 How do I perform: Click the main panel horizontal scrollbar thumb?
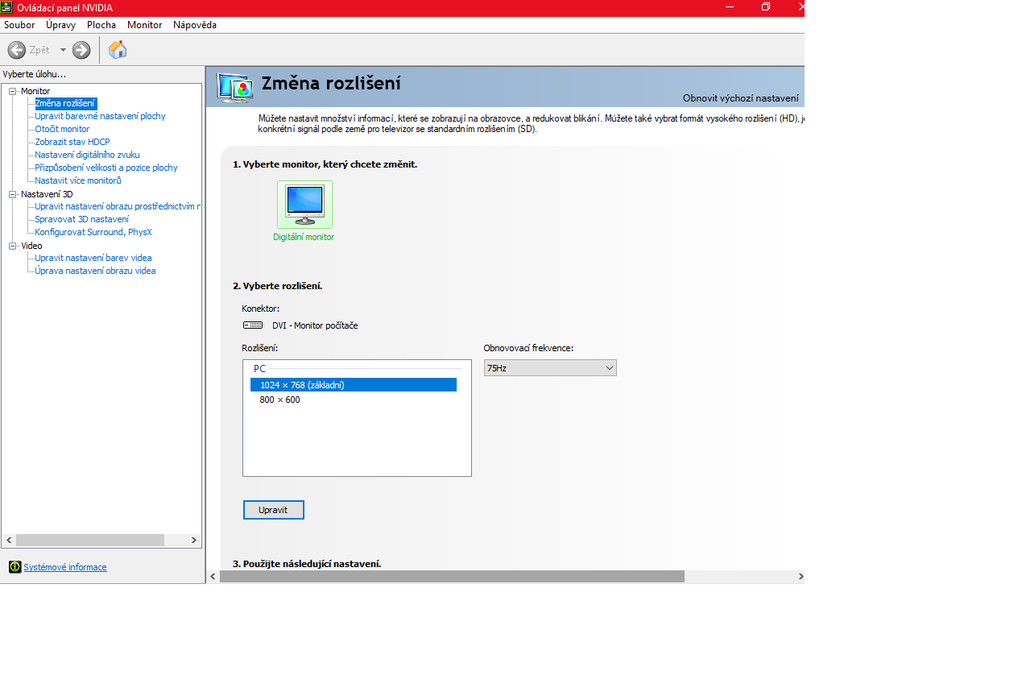coord(452,577)
